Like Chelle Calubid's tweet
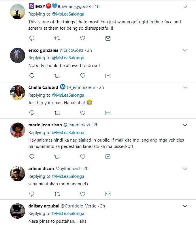Screen dimensions: 196x225 83,113
